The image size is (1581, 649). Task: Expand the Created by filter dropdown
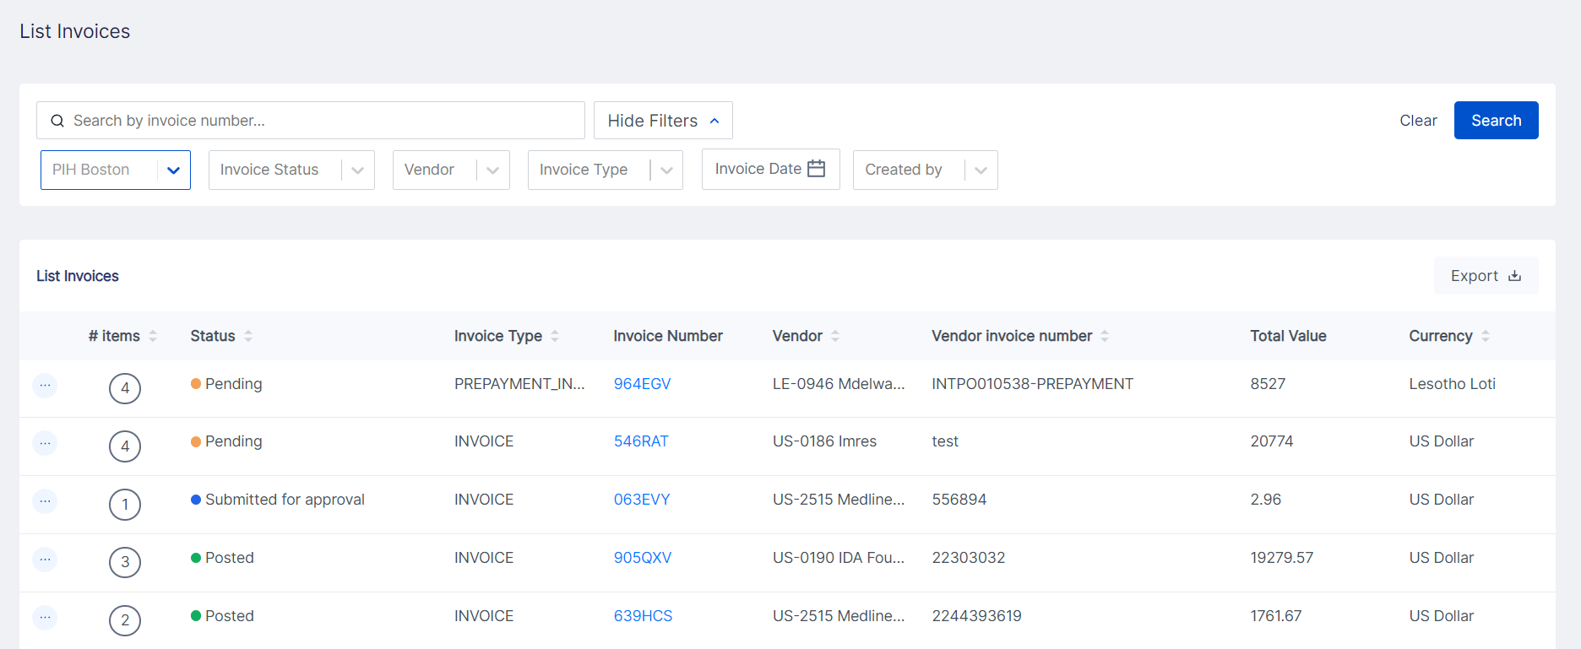pos(925,170)
